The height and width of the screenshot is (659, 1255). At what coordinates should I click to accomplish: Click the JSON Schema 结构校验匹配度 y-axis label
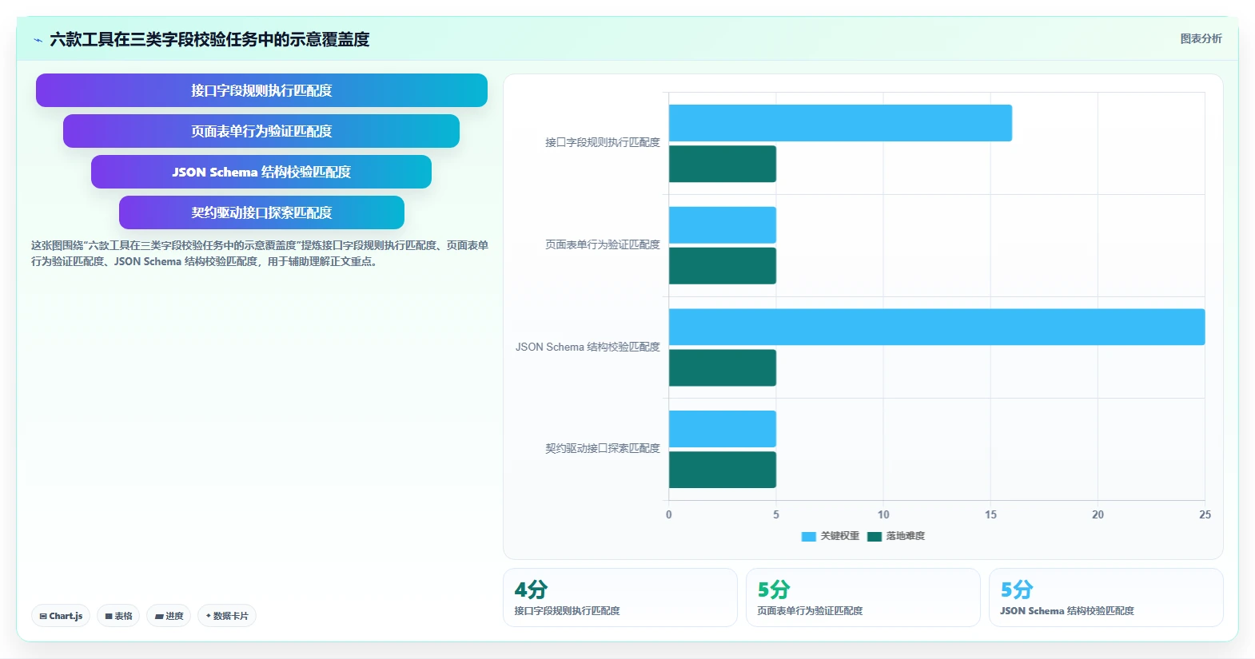588,347
